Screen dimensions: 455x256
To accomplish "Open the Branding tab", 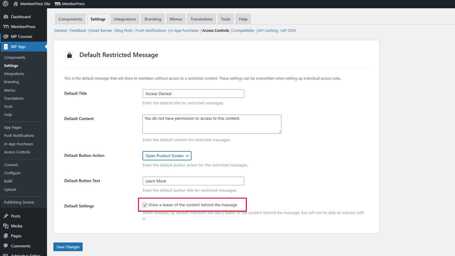I will coord(153,19).
